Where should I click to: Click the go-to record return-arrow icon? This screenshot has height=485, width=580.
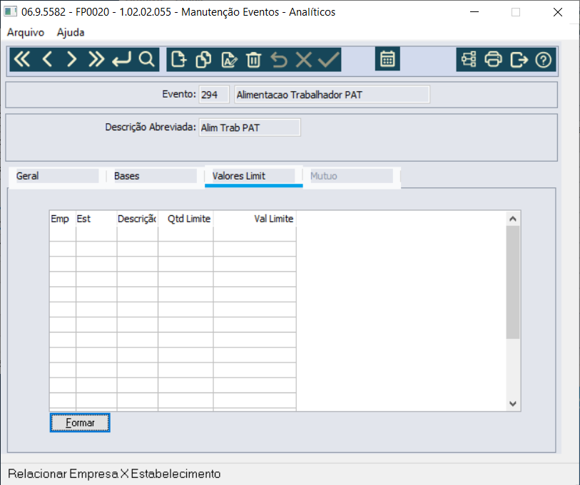[121, 60]
